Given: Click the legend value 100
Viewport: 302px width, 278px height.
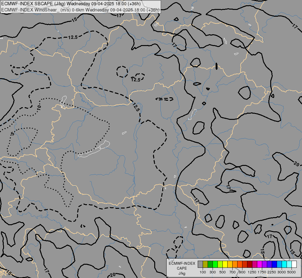Looking at the screenshot, I should (x=203, y=272).
